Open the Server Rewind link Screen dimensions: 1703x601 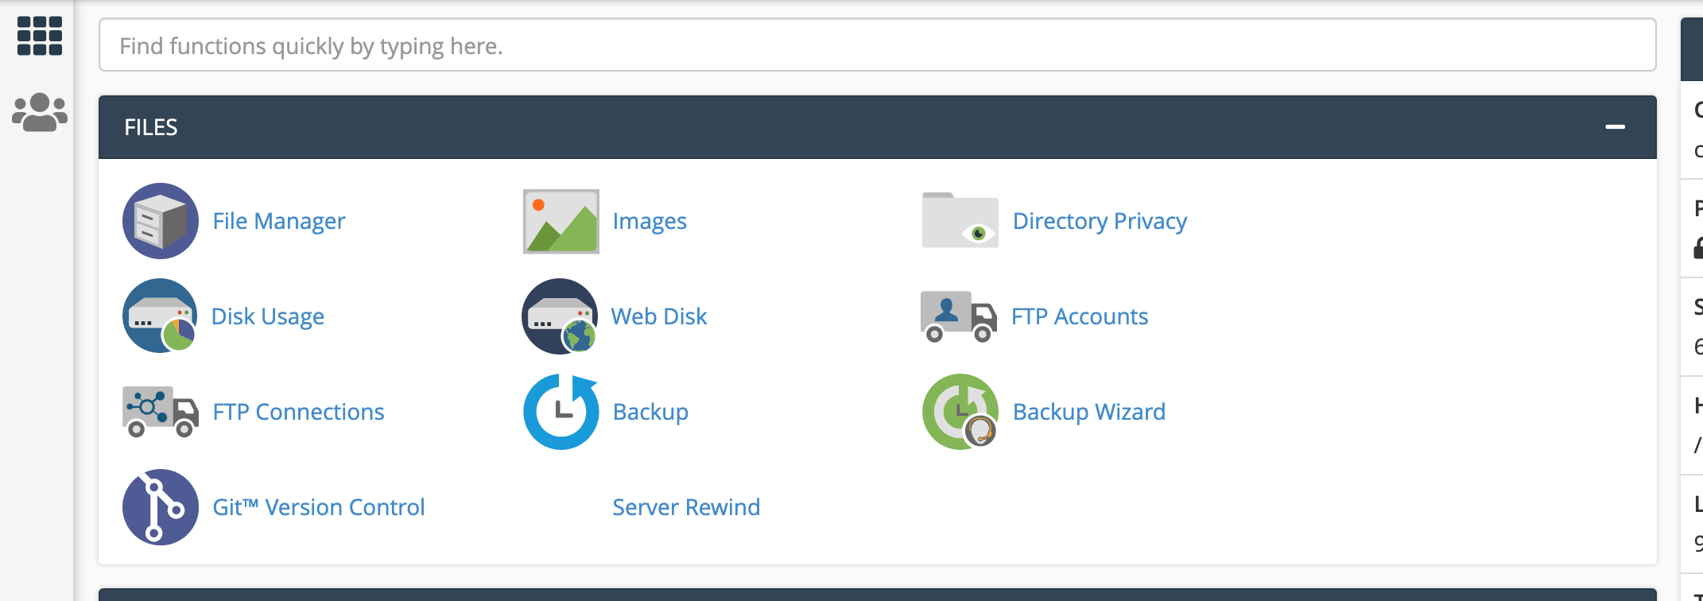coord(686,507)
